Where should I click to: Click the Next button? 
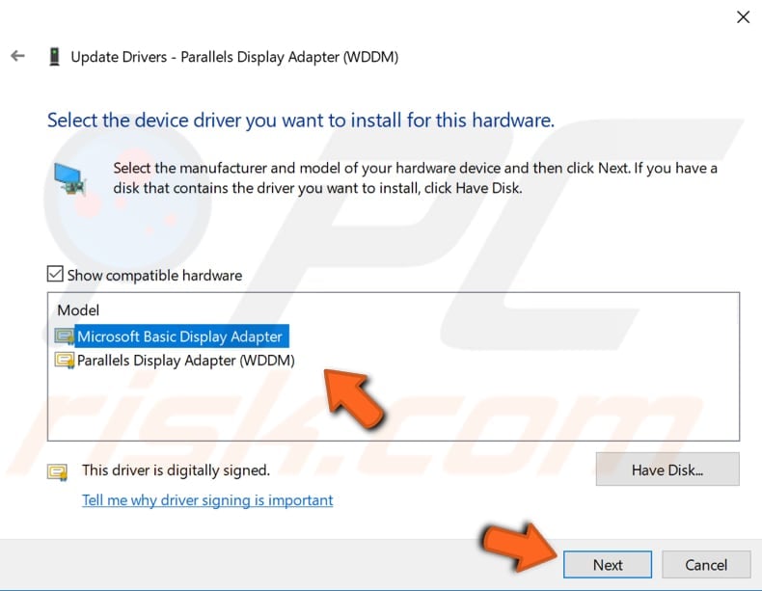tap(608, 564)
